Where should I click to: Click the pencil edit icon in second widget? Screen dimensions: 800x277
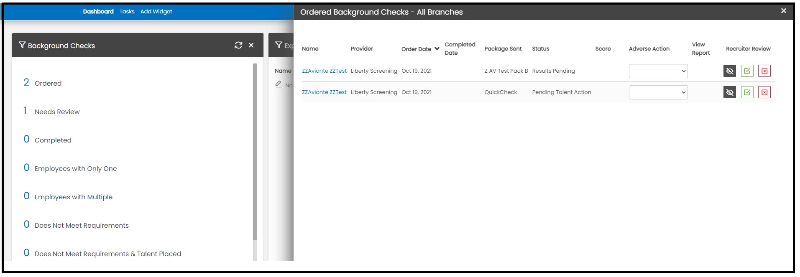click(279, 84)
